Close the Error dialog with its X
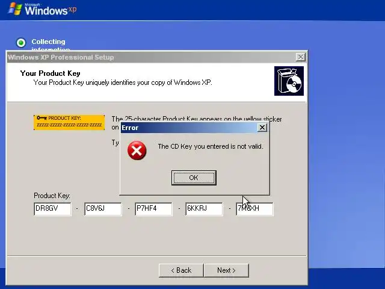This screenshot has width=385, height=289. pos(262,127)
